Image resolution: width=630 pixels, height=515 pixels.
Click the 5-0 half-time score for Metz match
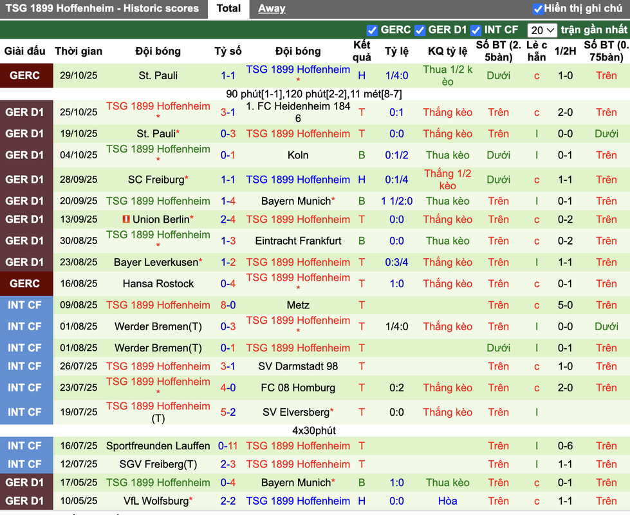[x=565, y=305]
